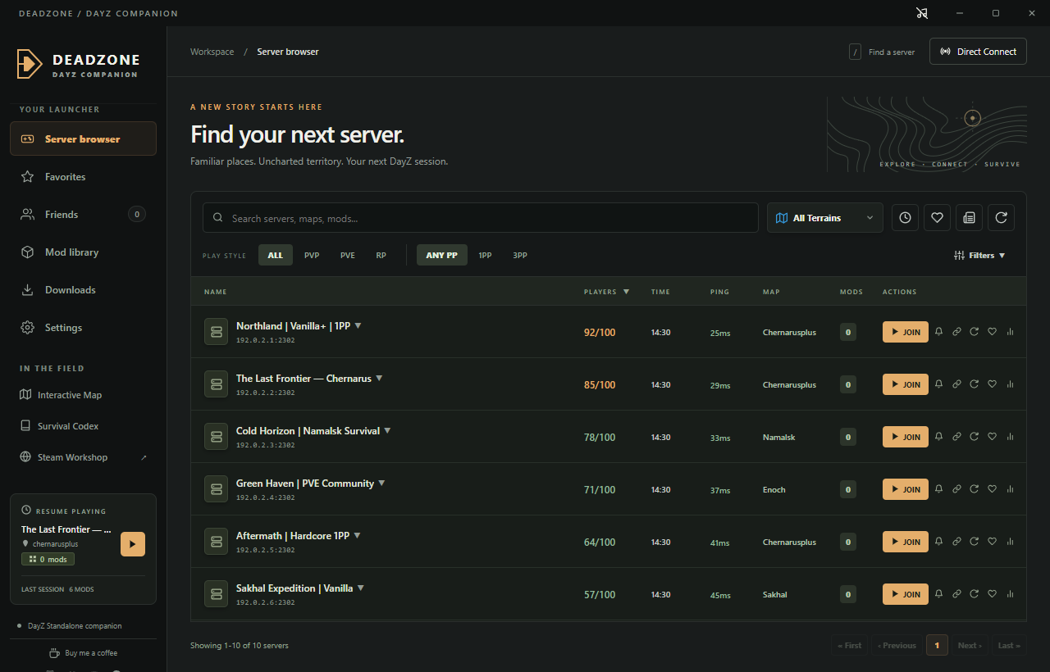Viewport: 1050px width, 672px height.
Task: Expand The Last Frontier details arrow
Action: click(x=379, y=378)
